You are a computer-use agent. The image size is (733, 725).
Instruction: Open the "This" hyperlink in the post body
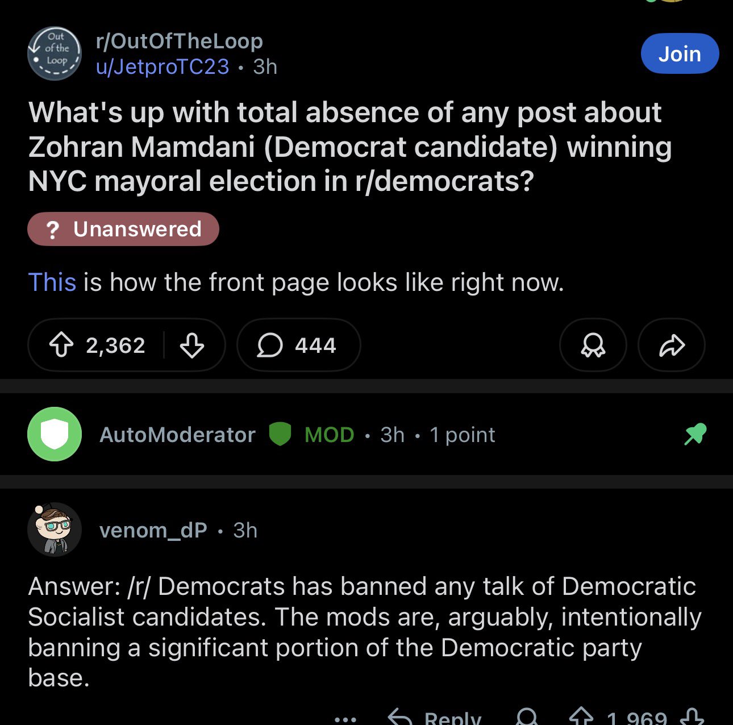[x=52, y=282]
